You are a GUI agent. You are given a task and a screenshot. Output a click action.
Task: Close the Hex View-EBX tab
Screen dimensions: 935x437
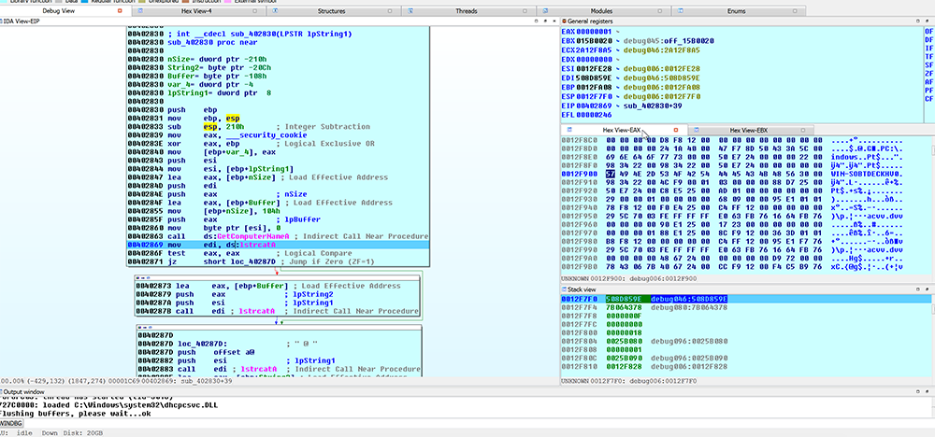click(802, 129)
